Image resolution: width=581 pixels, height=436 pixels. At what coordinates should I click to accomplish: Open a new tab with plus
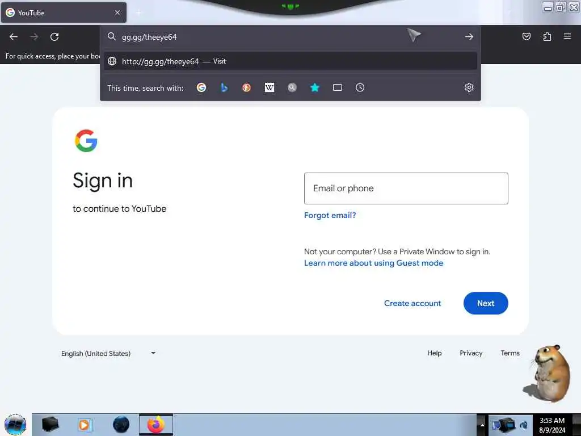[x=138, y=12]
